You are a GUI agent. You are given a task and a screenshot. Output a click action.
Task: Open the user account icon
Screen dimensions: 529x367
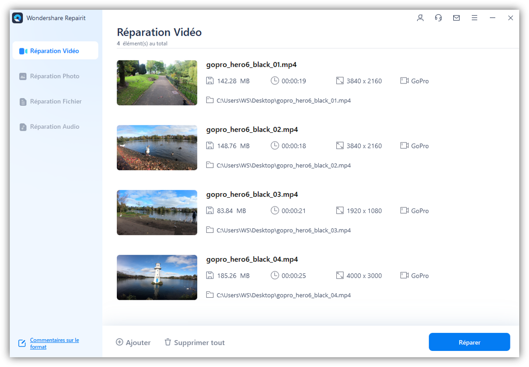(420, 18)
